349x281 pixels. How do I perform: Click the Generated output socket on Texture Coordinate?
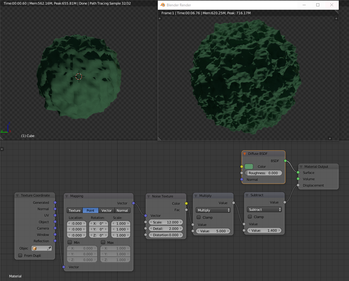click(x=55, y=203)
